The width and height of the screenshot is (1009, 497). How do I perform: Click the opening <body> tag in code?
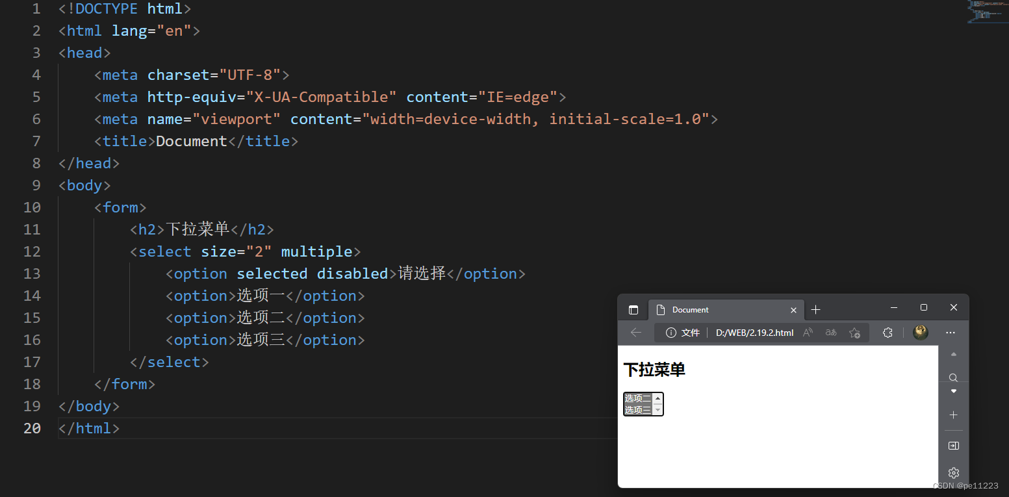pyautogui.click(x=84, y=186)
